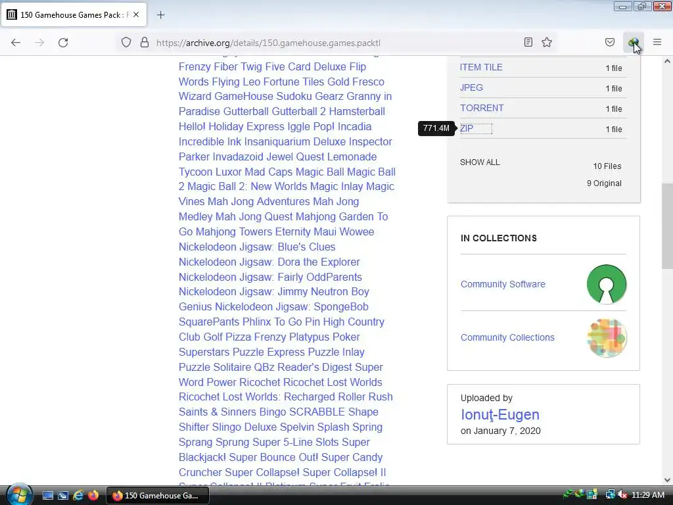
Task: Launch Internet Explorer from quick launch
Action: pyautogui.click(x=78, y=496)
